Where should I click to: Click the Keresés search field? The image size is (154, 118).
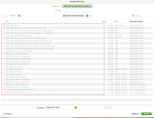point(141,16)
